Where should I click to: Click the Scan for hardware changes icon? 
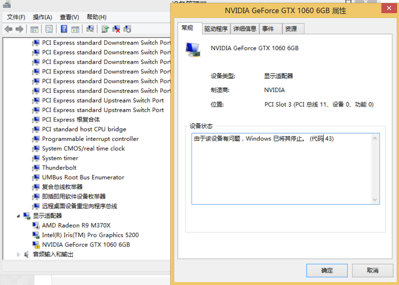90,29
